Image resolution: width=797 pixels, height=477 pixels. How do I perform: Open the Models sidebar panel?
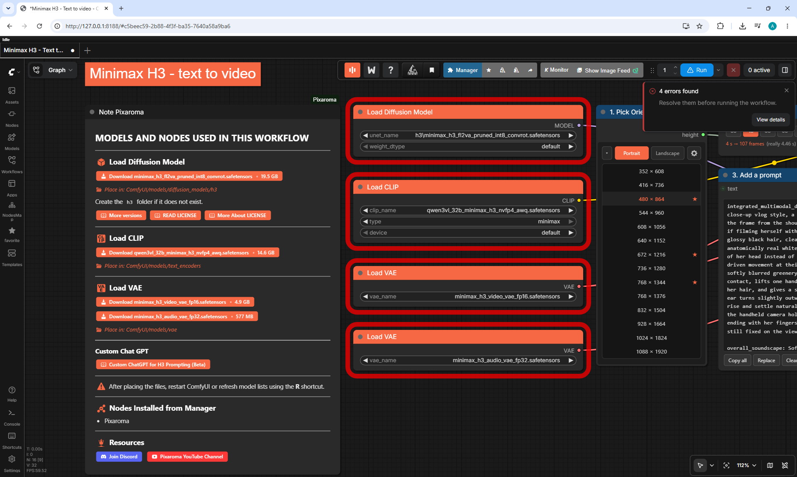click(x=12, y=141)
